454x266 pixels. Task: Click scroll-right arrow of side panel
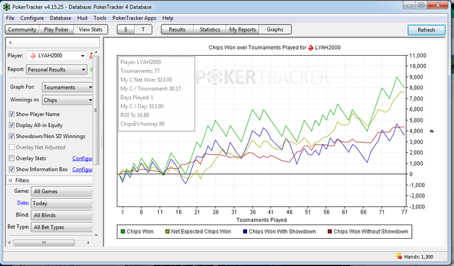(x=88, y=243)
